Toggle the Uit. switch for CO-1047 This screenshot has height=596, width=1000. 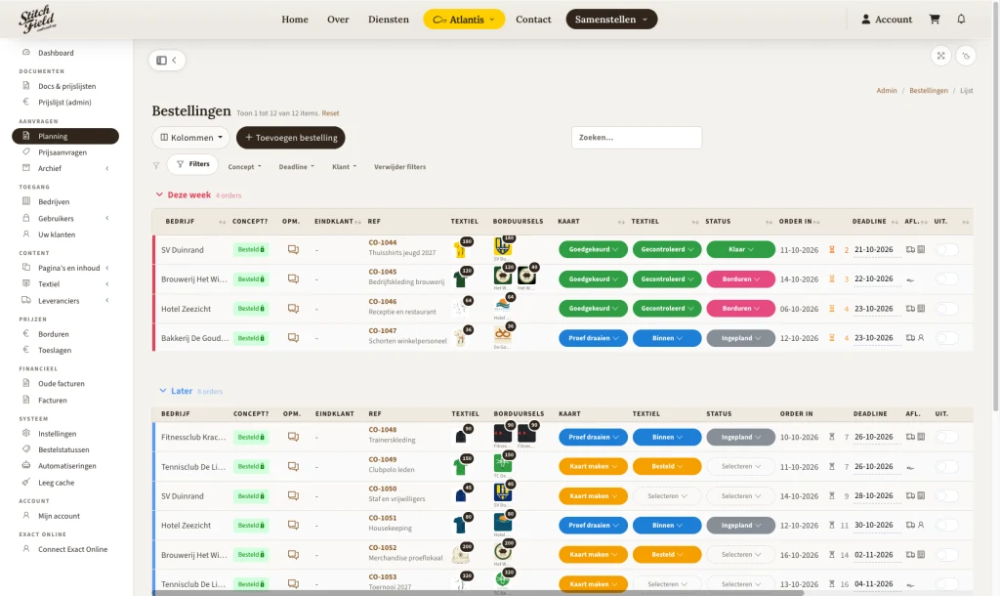947,337
